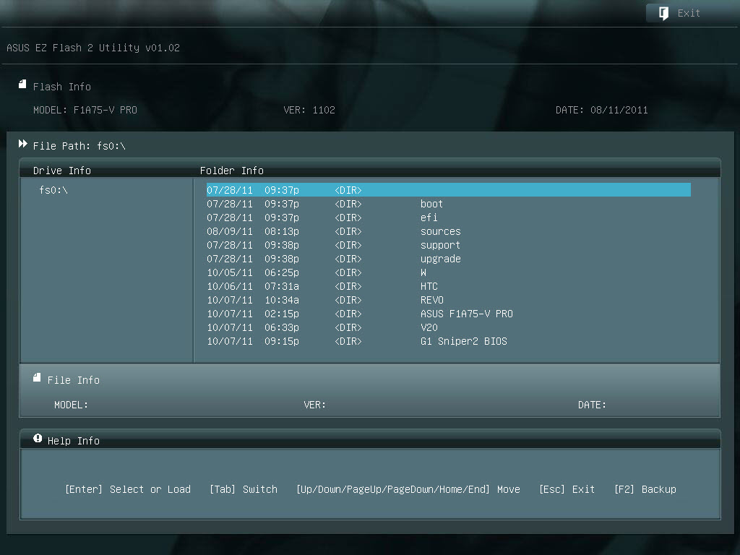Click the MODEL: F1A75-V PRO flash info
The height and width of the screenshot is (555, 740).
(85, 110)
